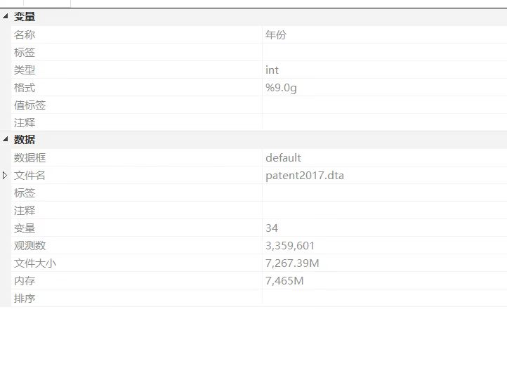Select the 类型 value int
This screenshot has width=507, height=366.
point(272,70)
